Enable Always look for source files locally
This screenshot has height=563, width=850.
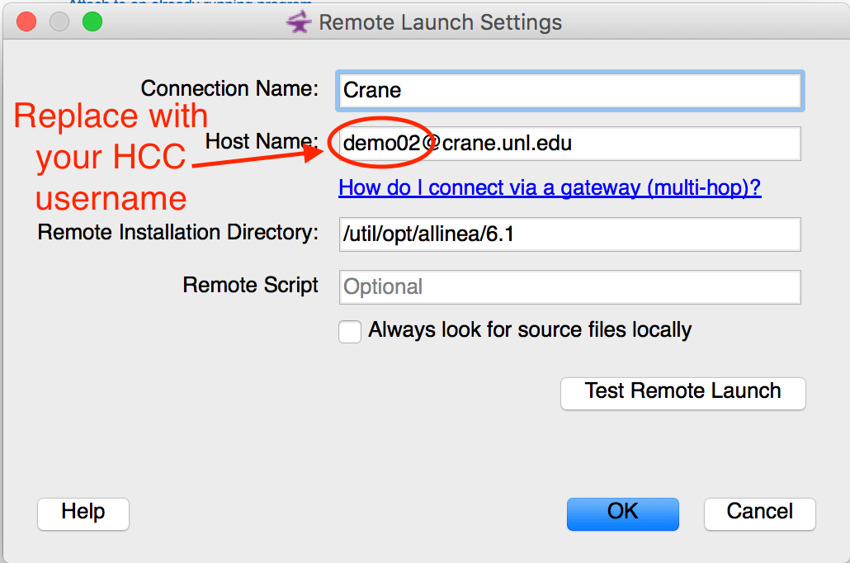[x=350, y=332]
